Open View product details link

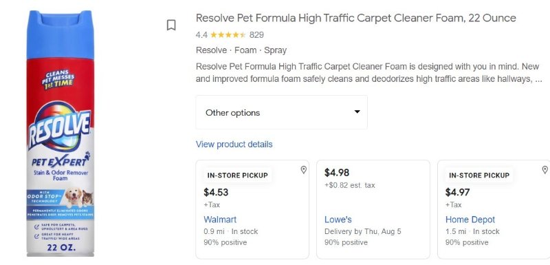(234, 145)
